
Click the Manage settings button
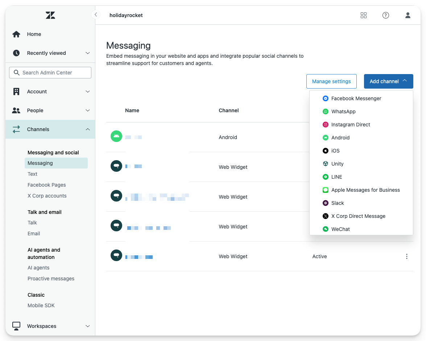(331, 81)
